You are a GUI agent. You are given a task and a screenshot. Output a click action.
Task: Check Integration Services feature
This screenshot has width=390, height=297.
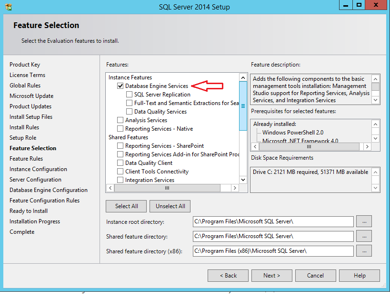click(x=120, y=180)
